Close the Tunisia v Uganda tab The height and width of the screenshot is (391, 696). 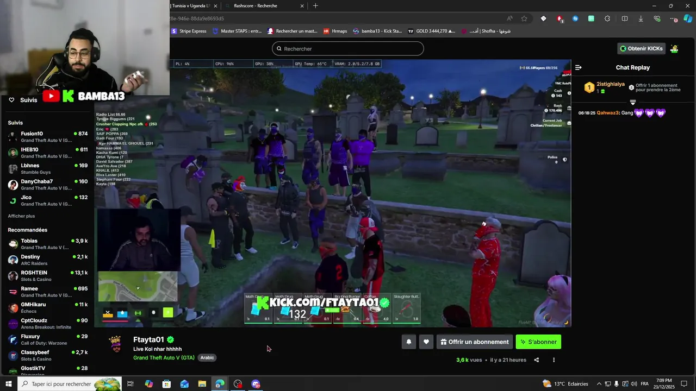pyautogui.click(x=215, y=5)
